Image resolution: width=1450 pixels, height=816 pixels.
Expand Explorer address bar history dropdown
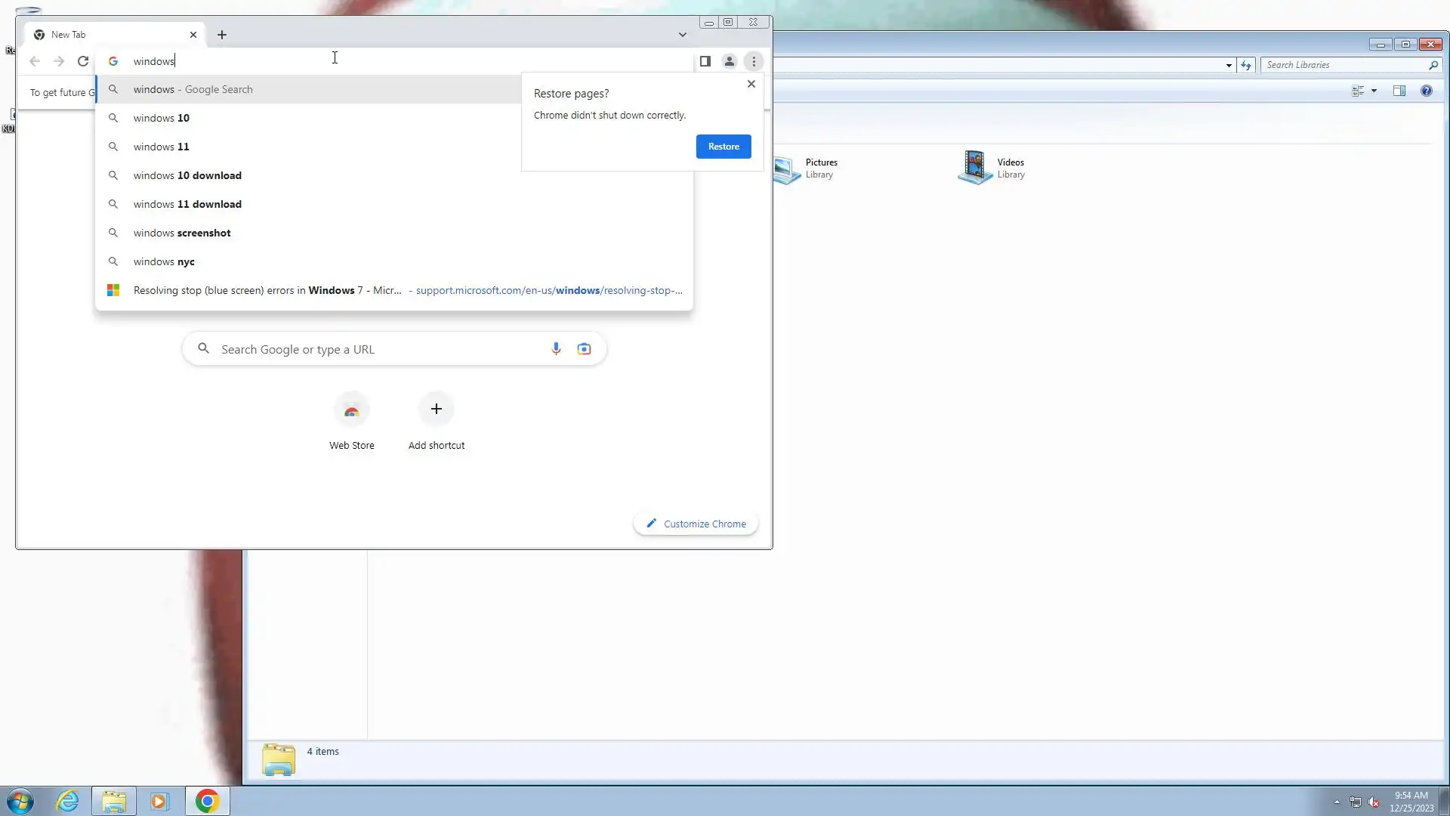click(x=1229, y=65)
